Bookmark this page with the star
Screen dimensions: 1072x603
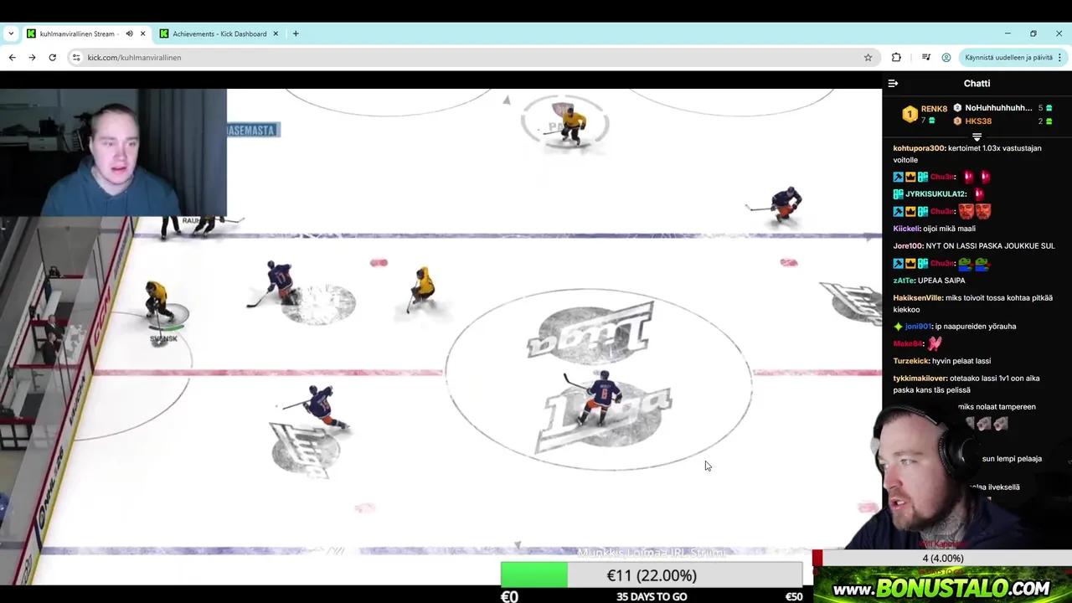point(868,57)
